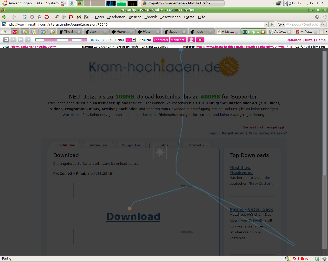Switch to the 'Peter...' browser tab
Viewport: 328px width, 262px height.
pos(280,31)
